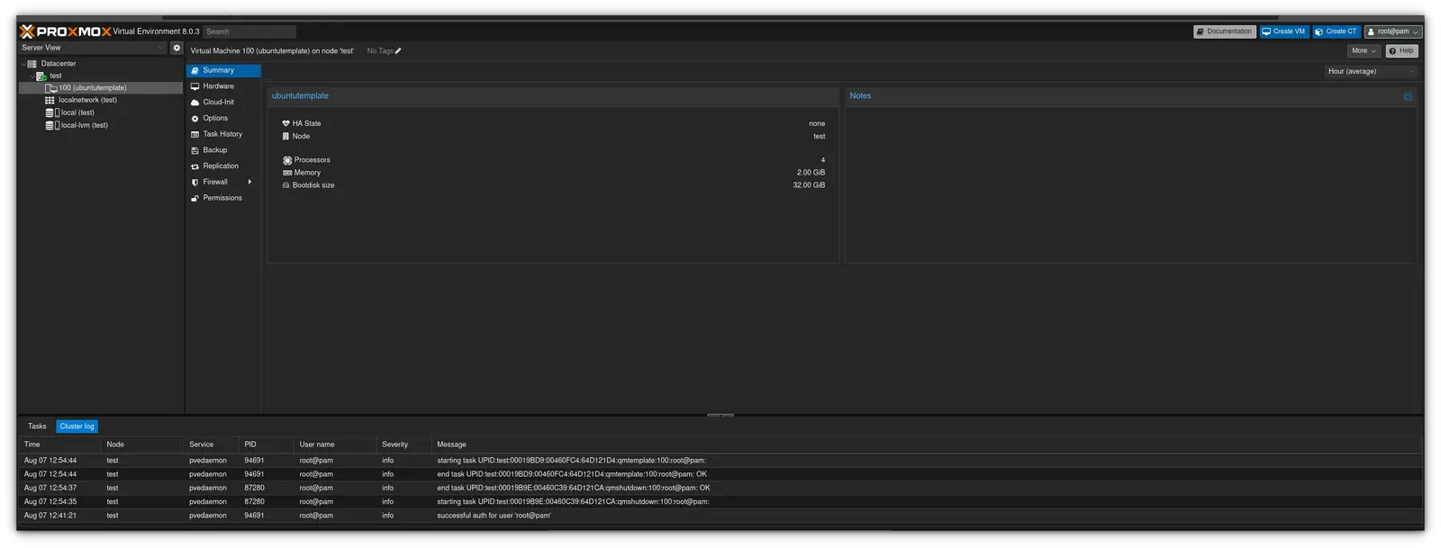This screenshot has height=548, width=1441.
Task: Click the Create VM button
Action: (x=1283, y=31)
